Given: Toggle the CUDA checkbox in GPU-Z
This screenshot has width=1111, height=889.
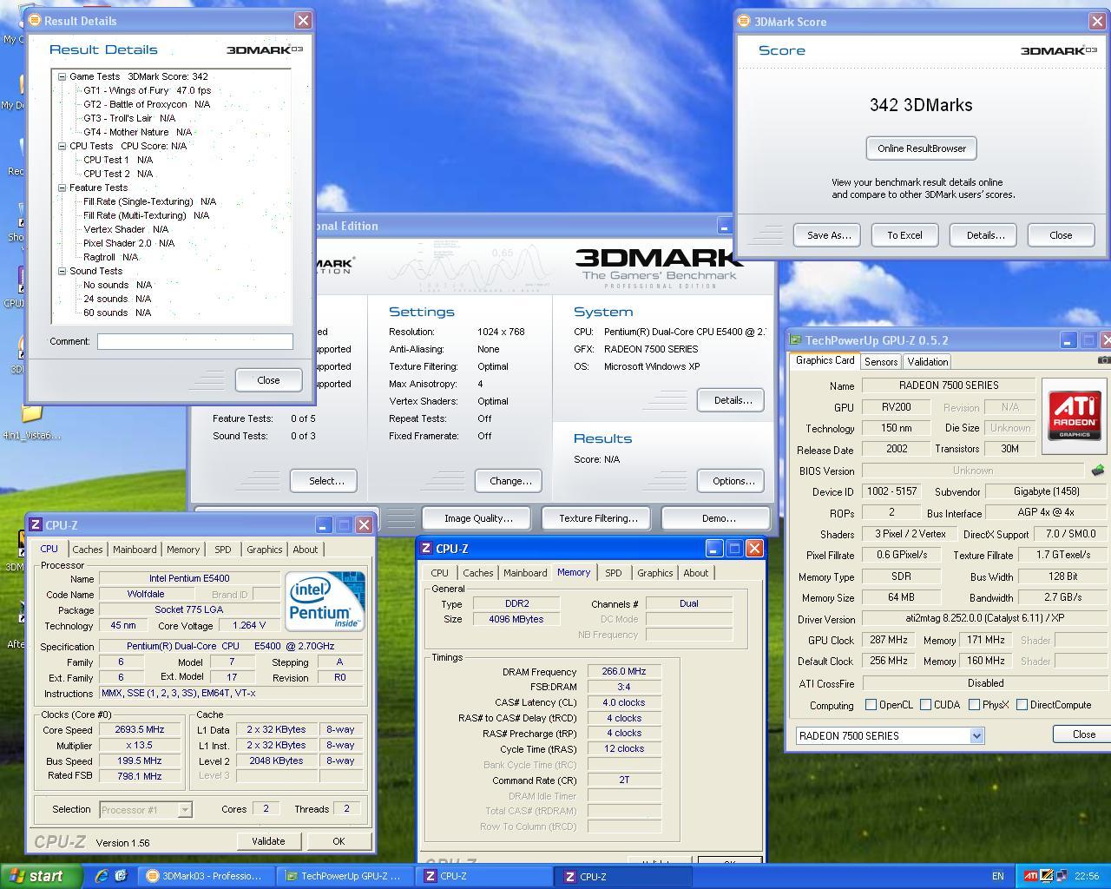Looking at the screenshot, I should click(x=925, y=704).
